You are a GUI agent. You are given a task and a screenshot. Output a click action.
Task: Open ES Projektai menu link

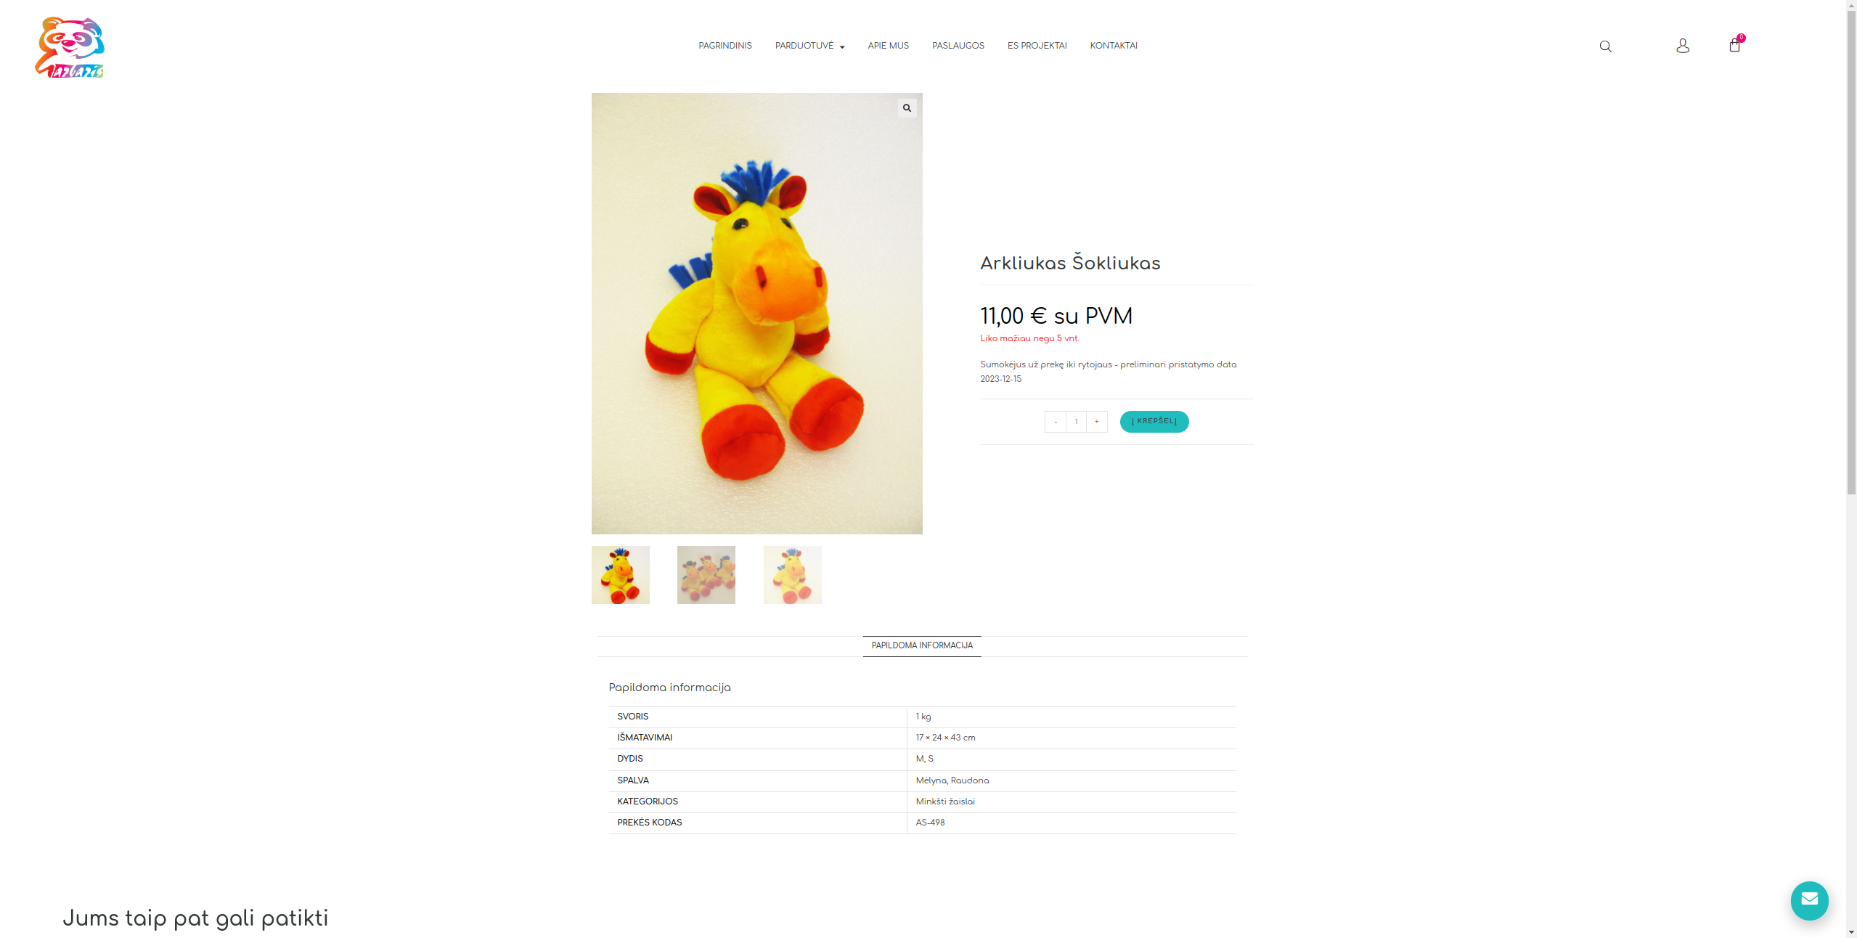click(x=1037, y=46)
